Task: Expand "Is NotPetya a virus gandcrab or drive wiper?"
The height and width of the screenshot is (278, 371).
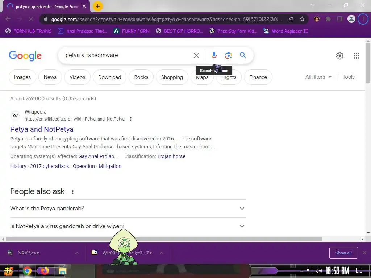Action: [x=128, y=226]
